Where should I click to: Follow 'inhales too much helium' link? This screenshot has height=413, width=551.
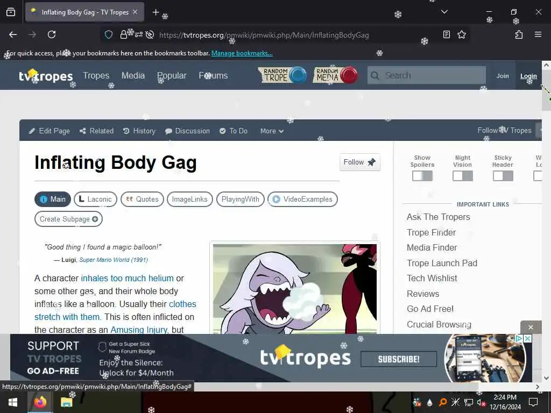[x=127, y=278]
